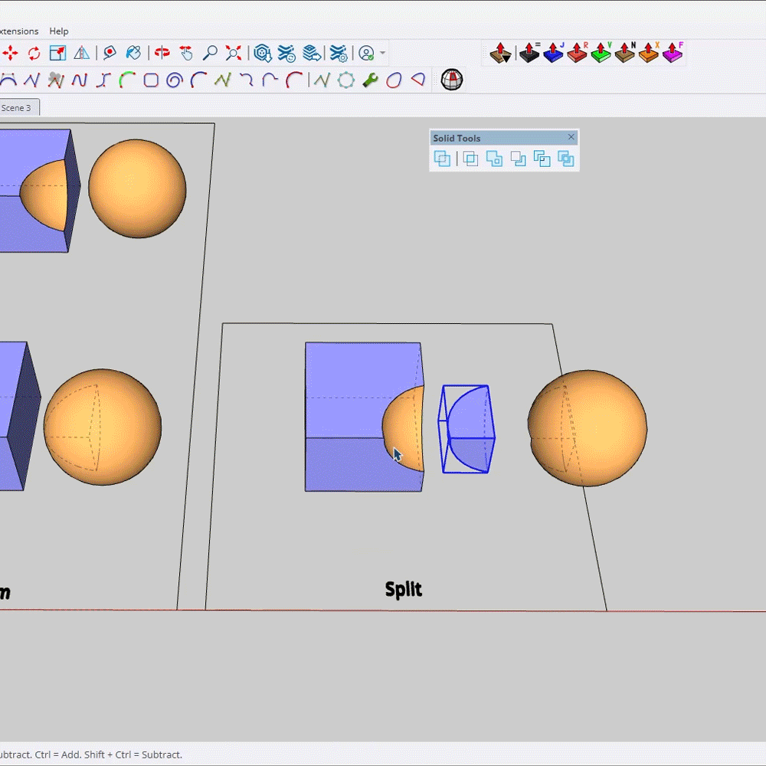Switch to the Scene 3 tab

click(x=17, y=108)
